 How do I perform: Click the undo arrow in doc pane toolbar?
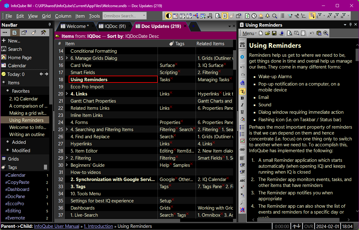tap(312, 33)
